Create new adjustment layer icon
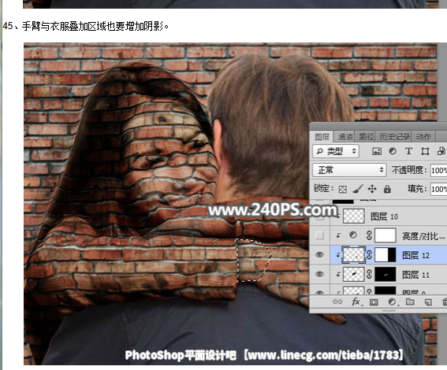This screenshot has height=370, width=447. [x=393, y=302]
